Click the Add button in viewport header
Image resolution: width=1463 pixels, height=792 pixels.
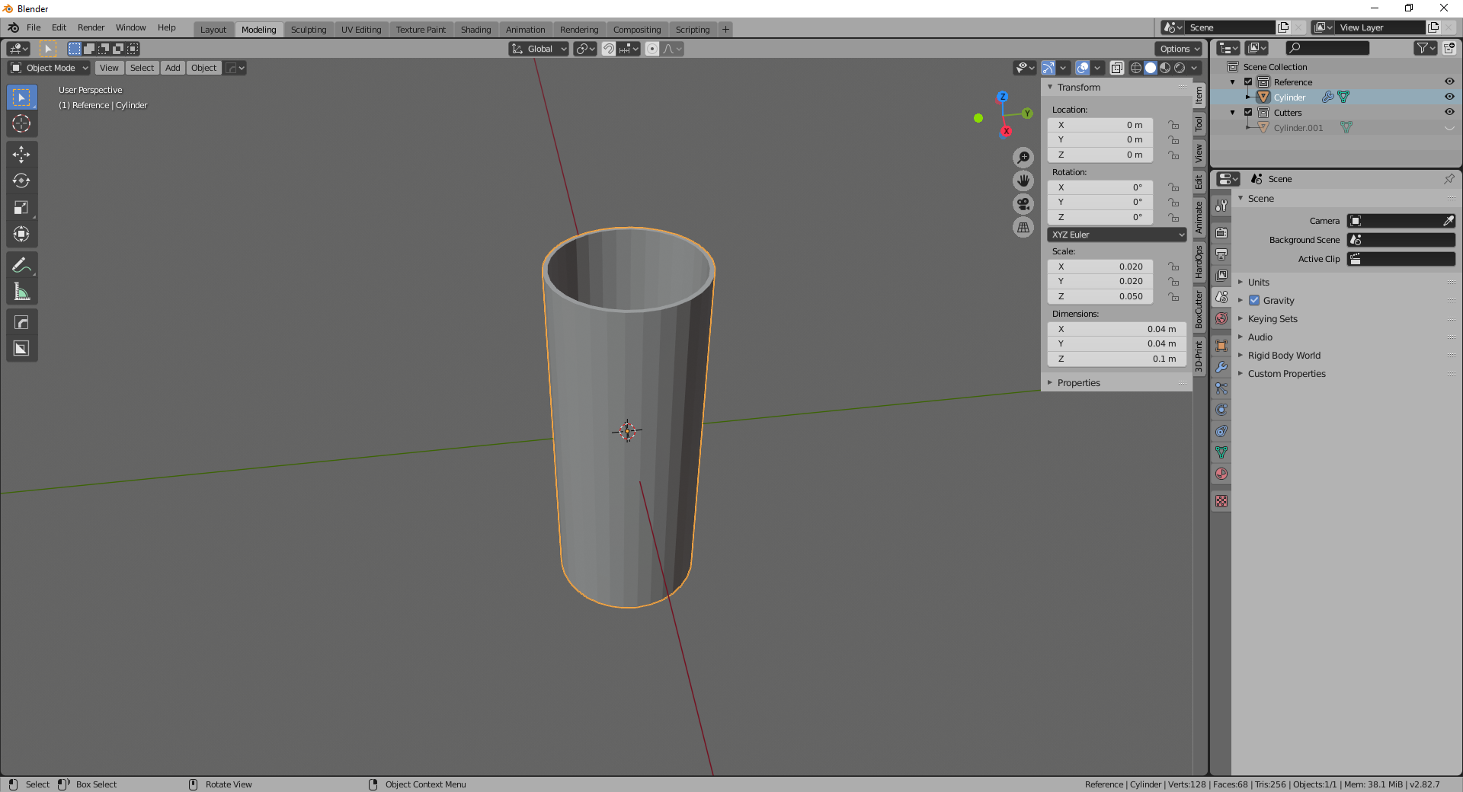173,68
